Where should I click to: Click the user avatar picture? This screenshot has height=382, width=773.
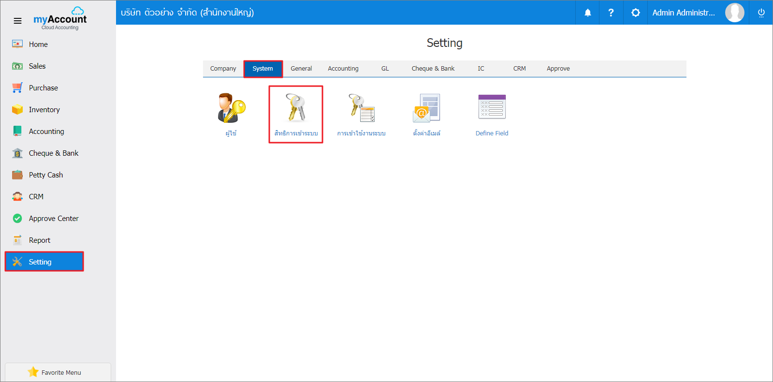tap(734, 13)
